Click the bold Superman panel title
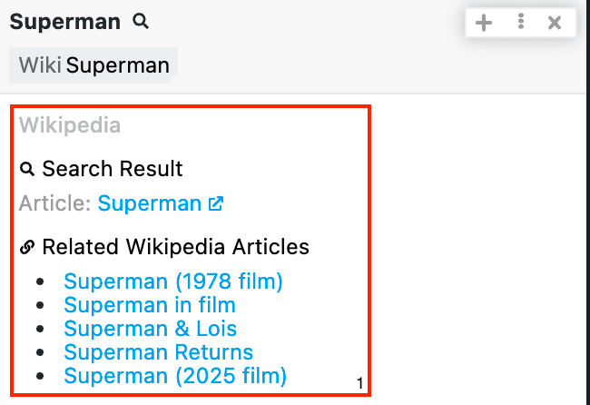The height and width of the screenshot is (405, 590). (x=65, y=22)
